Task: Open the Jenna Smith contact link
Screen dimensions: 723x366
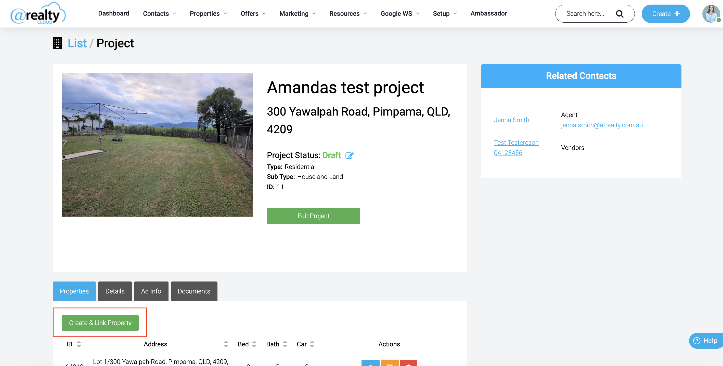Action: (511, 120)
